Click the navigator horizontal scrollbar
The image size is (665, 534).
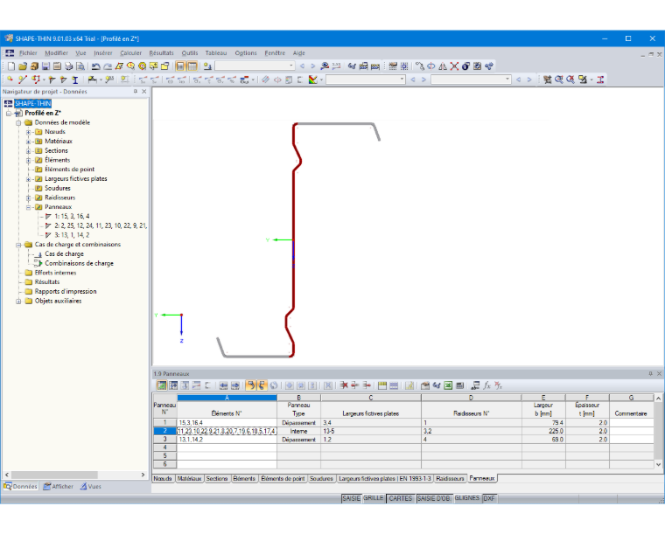[x=54, y=475]
